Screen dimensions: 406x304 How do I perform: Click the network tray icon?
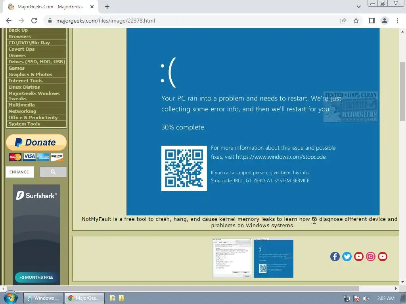(347, 298)
